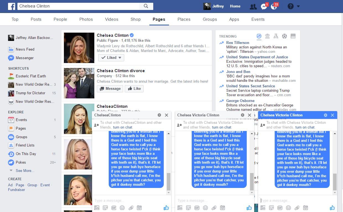
Task: Click Fundraiser link under Create
Action: (x=17, y=190)
